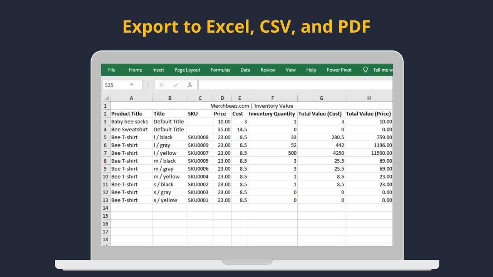Switch to the Formulas tab
Screen dimensions: 493x277
[x=220, y=70]
